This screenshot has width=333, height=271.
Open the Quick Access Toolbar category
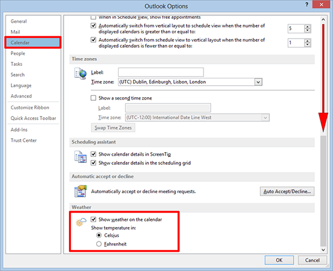coord(33,118)
